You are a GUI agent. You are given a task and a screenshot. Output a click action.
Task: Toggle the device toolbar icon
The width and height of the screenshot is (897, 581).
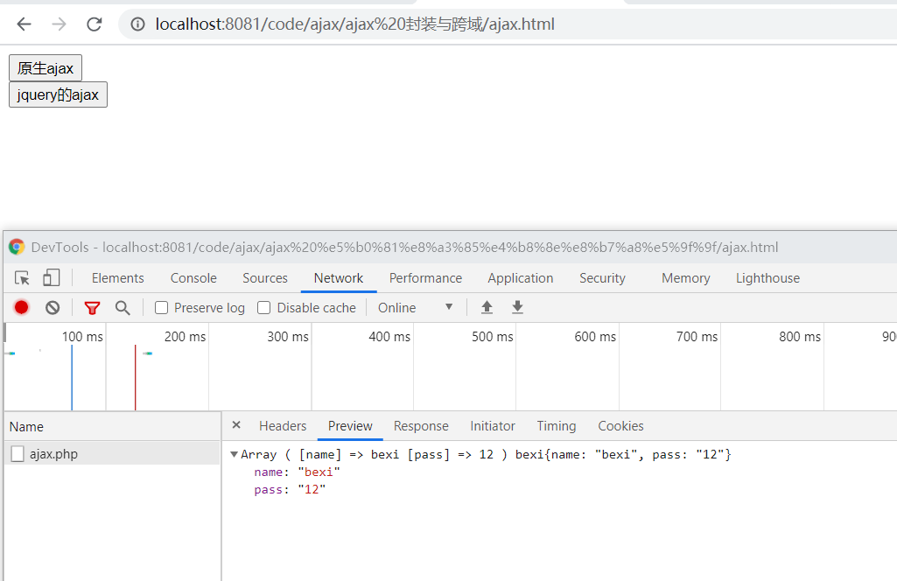click(51, 278)
